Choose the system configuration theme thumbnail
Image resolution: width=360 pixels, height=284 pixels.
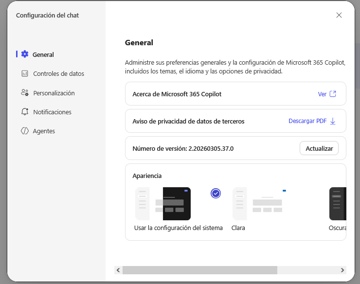coord(163,204)
